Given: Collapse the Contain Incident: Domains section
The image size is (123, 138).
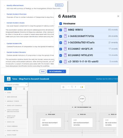Looking at the screenshot, I should (4, 52).
